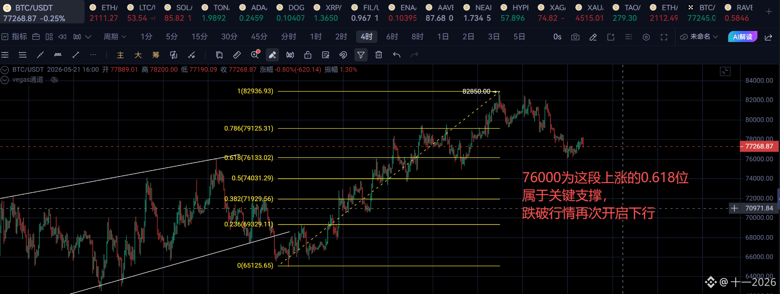Switch to the 30分 timeframe
Screen dimensions: 780x294
tap(229, 37)
